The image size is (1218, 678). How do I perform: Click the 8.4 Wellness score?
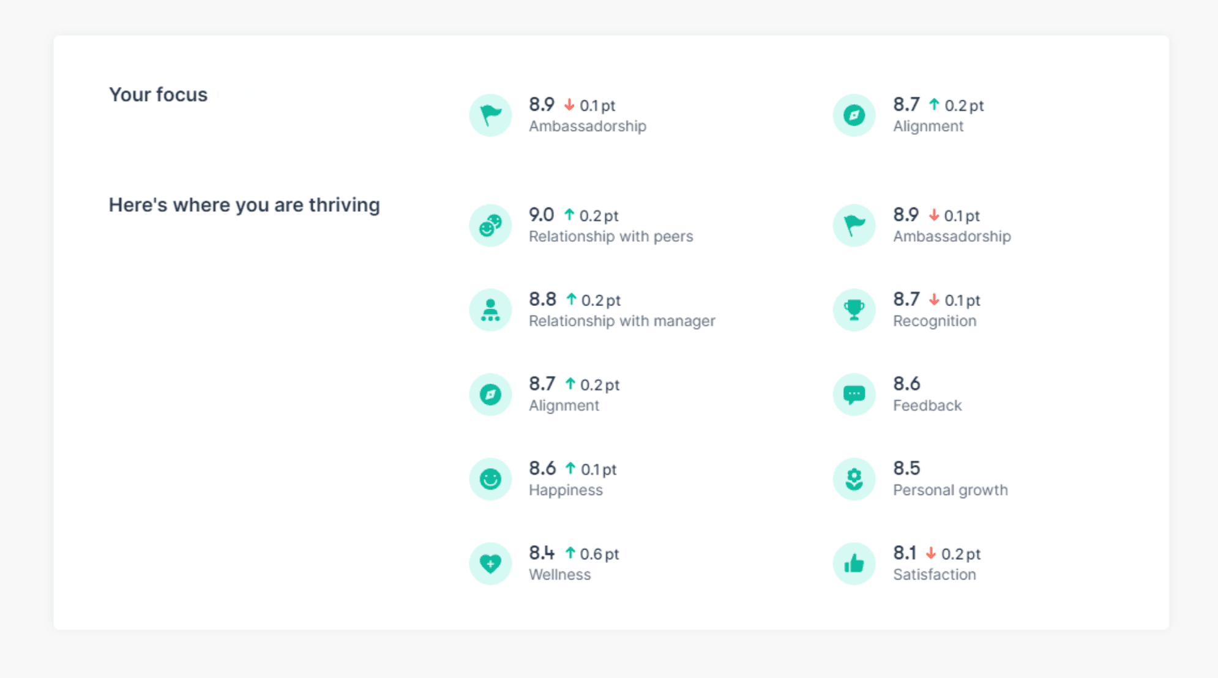[x=542, y=553]
